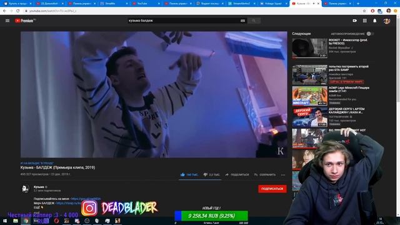This screenshot has height=225, width=400.
Task: Share the video via Поделиться
Action: click(x=237, y=175)
